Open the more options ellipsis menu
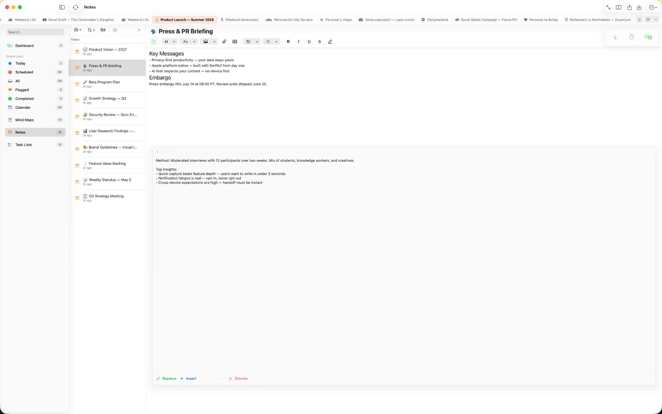Image resolution: width=662 pixels, height=414 pixels. (653, 7)
